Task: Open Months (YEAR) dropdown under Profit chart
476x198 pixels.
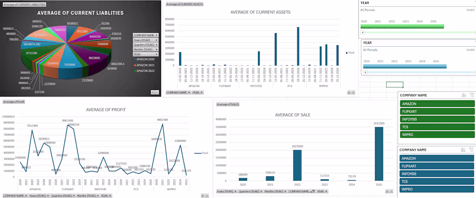Action: coord(88,195)
